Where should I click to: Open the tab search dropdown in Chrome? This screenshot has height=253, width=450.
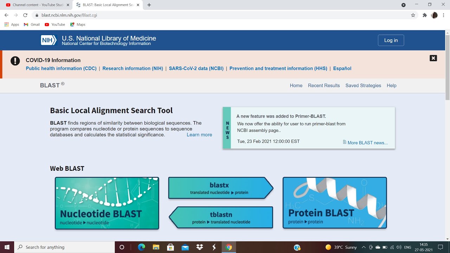tap(404, 5)
